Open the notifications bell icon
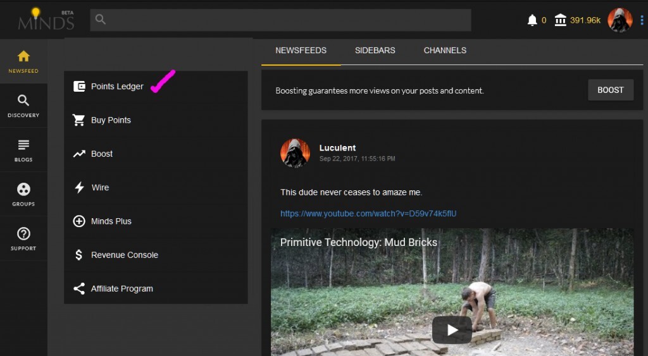 coord(532,20)
